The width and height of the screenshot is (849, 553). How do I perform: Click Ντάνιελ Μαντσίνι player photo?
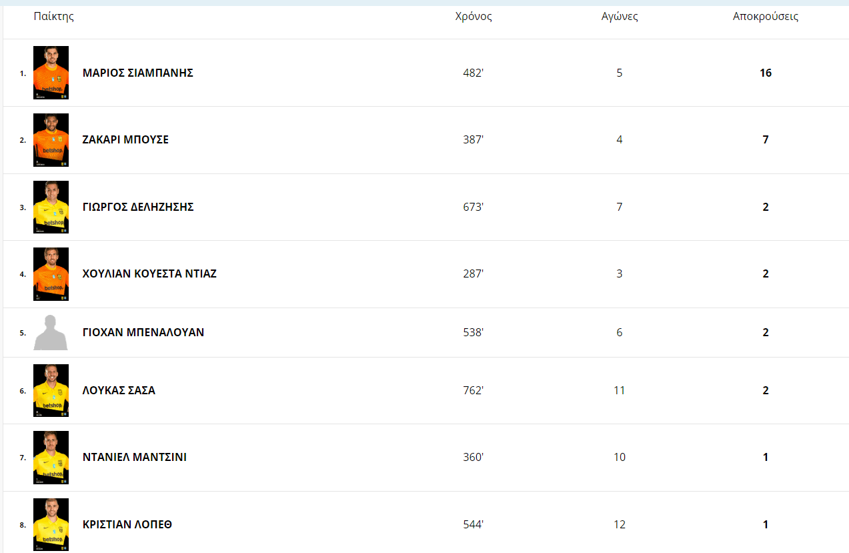click(51, 457)
